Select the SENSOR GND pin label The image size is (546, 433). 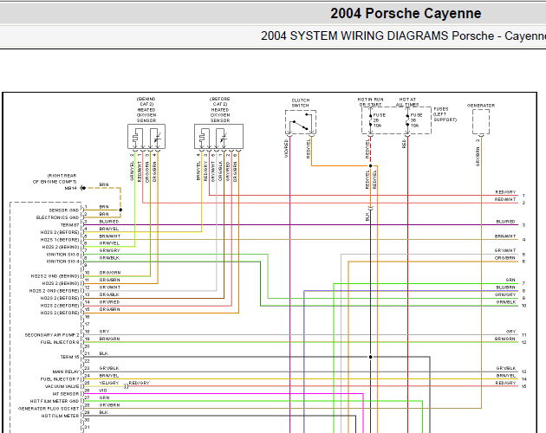(x=64, y=210)
